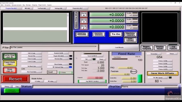
Task: Click the THC Speed value field
Action: [98, 65]
